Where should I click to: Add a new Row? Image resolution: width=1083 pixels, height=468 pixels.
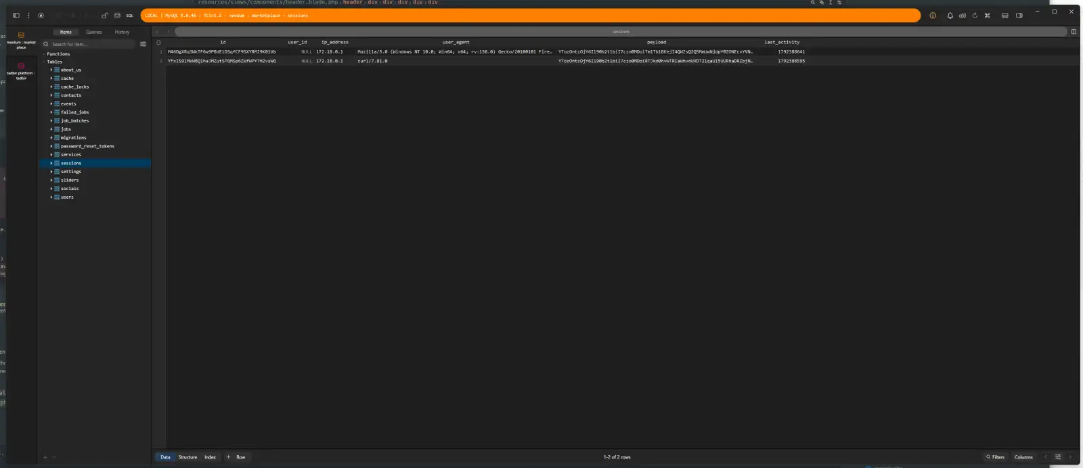tap(236, 457)
